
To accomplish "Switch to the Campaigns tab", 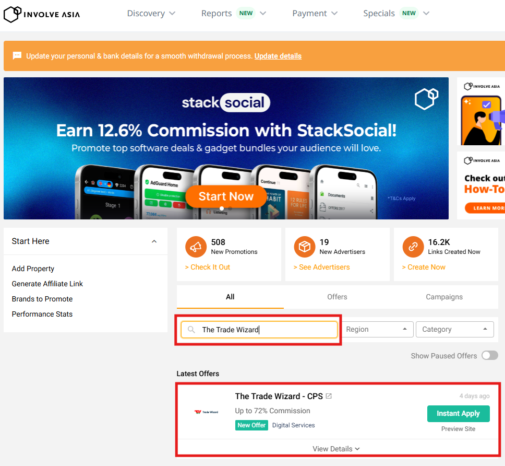I will tap(444, 297).
